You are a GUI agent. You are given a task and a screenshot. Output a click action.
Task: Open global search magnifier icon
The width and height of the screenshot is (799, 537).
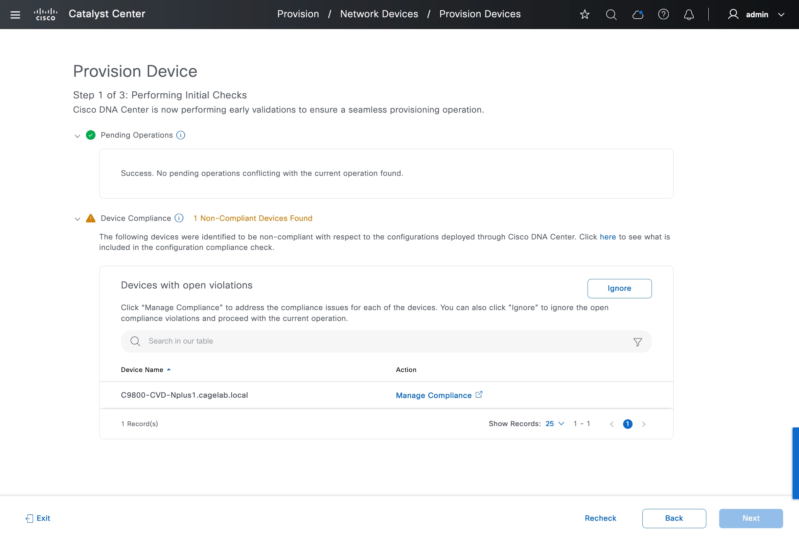click(x=611, y=15)
